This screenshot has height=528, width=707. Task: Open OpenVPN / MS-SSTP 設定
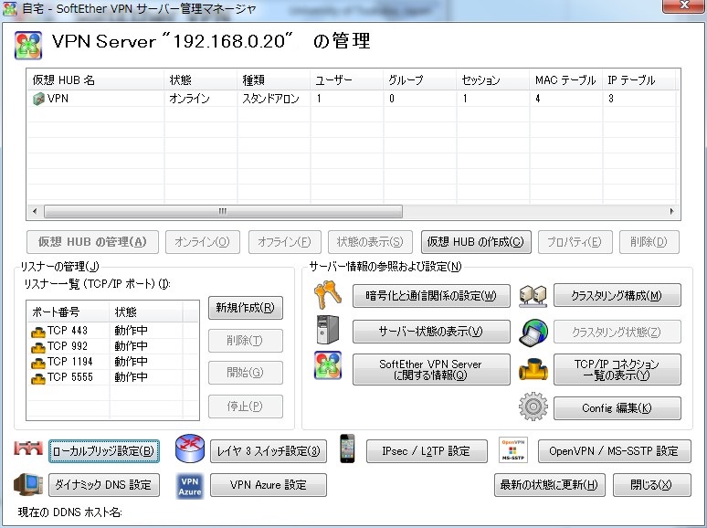[x=614, y=451]
